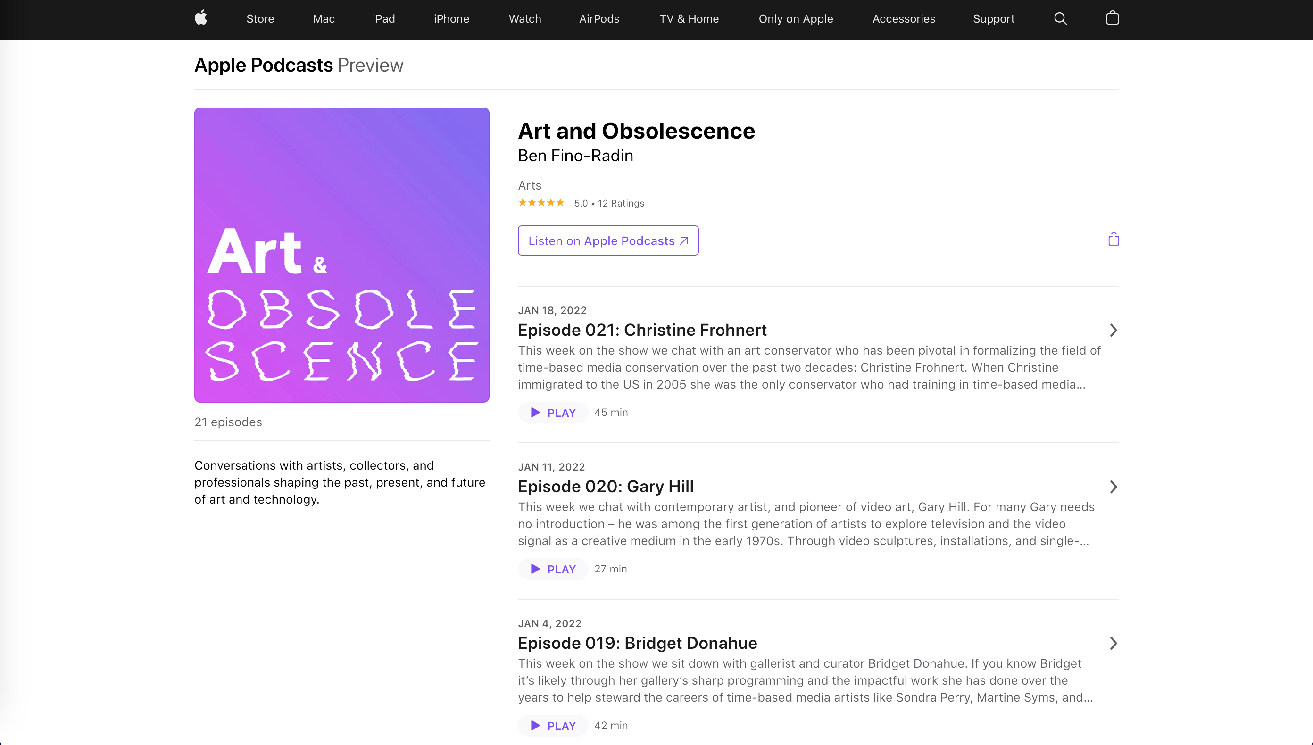Open the search magnifier icon
Image resolution: width=1313 pixels, height=745 pixels.
pos(1060,18)
